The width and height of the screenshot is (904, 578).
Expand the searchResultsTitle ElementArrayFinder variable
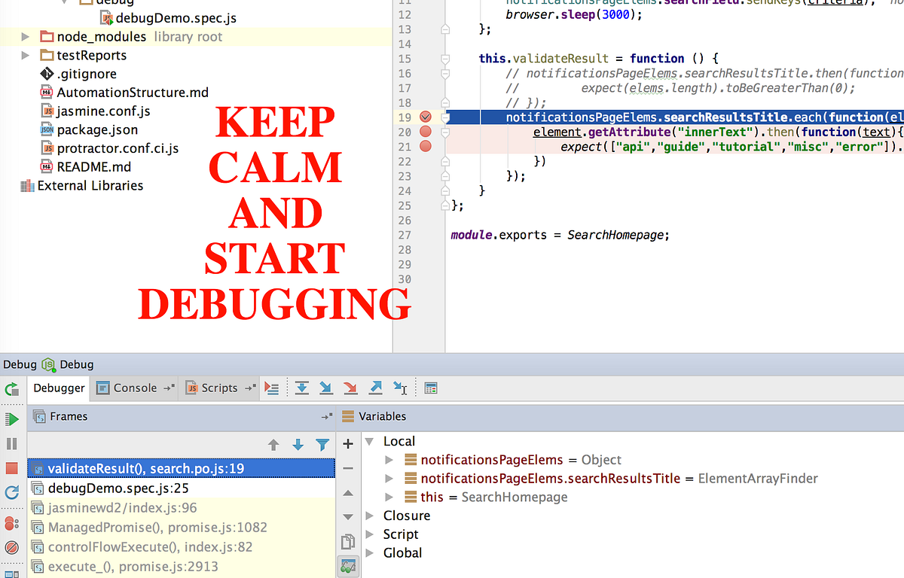click(389, 479)
